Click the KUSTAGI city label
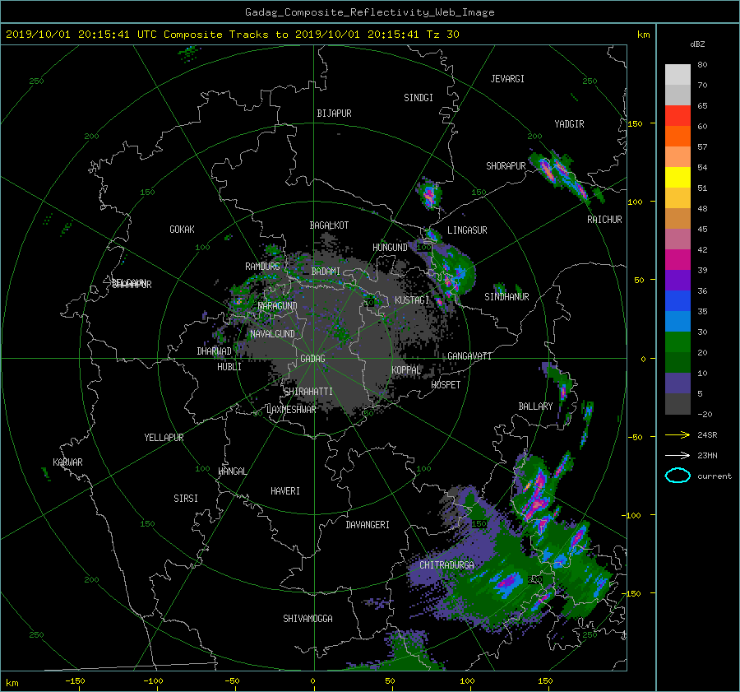This screenshot has height=692, width=740. pos(412,300)
